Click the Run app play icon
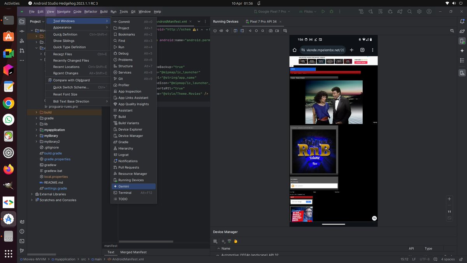The image size is (467, 263). click(323, 12)
